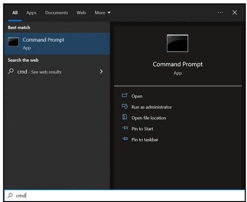Close the search panel with the X
The width and height of the screenshot is (247, 202).
click(x=235, y=12)
